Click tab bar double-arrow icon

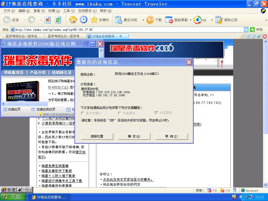click(x=248, y=36)
